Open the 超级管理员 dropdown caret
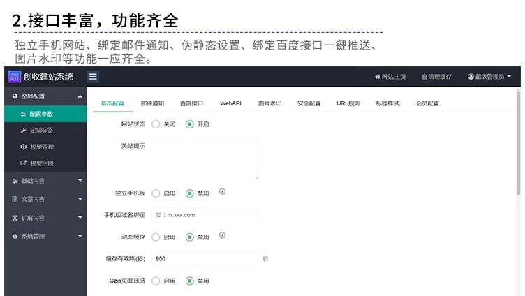The image size is (525, 296). 509,76
